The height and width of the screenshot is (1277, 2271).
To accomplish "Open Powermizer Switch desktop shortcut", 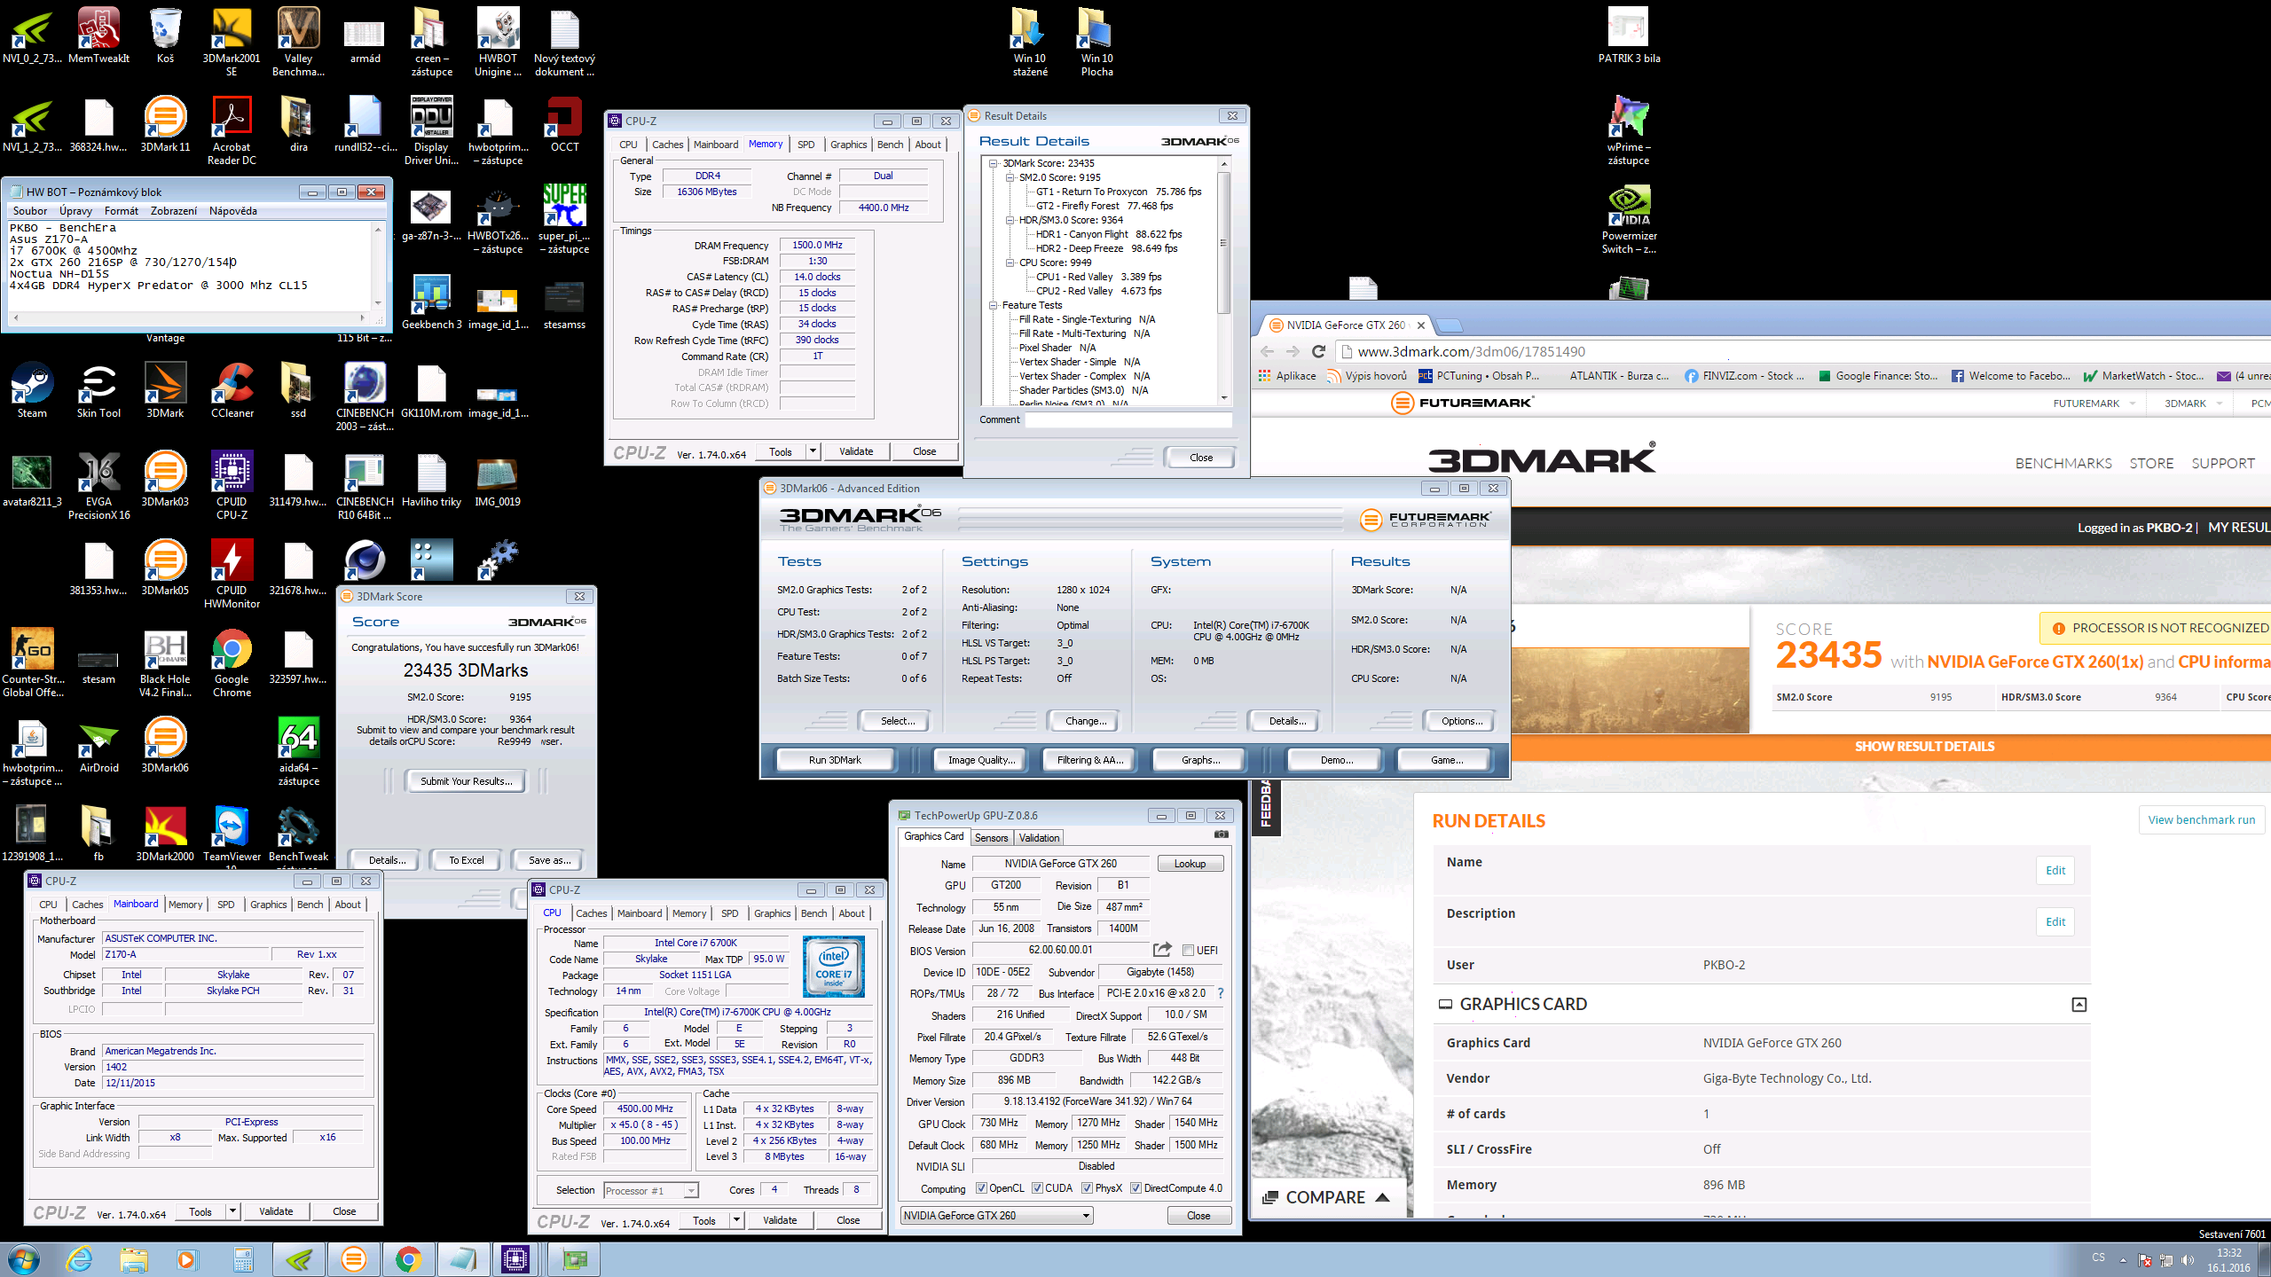I will coord(1629,219).
